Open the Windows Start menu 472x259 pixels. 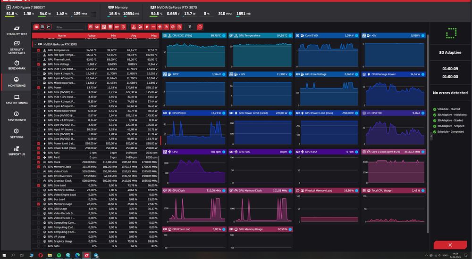pos(4,255)
